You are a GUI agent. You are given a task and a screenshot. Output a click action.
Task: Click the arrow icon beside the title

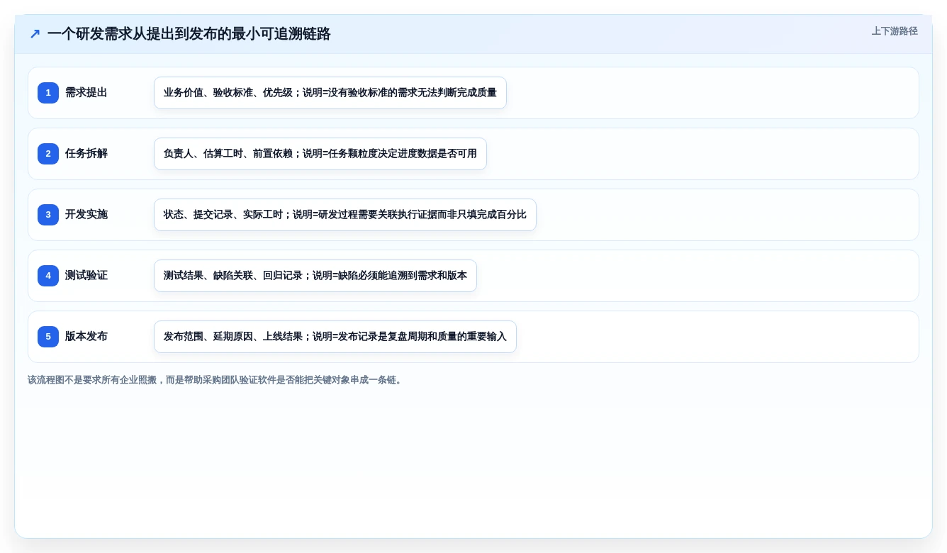click(35, 33)
